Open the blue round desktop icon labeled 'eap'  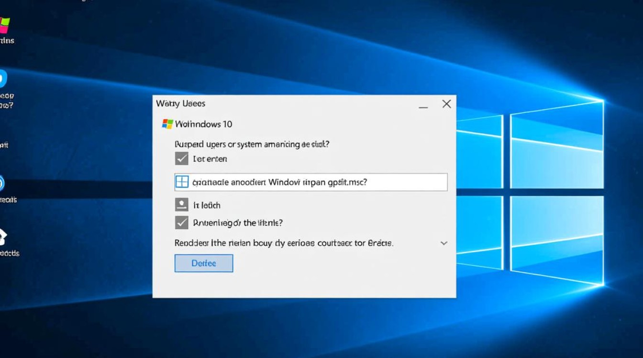click(x=3, y=79)
